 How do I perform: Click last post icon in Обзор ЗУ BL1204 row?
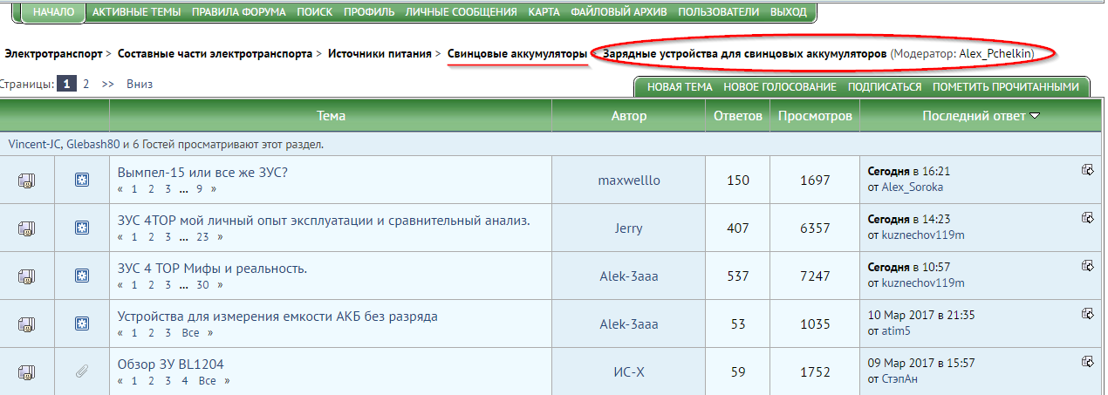click(x=1087, y=361)
